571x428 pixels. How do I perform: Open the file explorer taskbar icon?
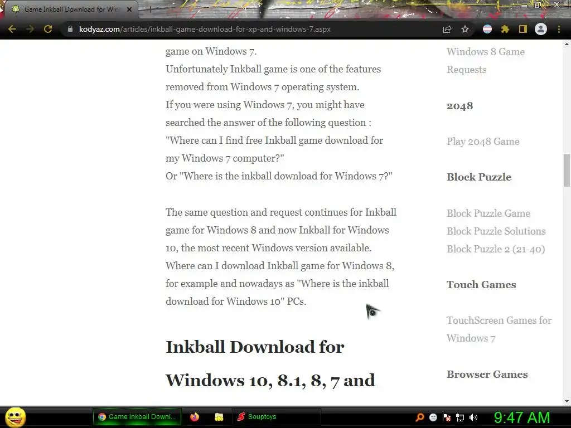219,417
